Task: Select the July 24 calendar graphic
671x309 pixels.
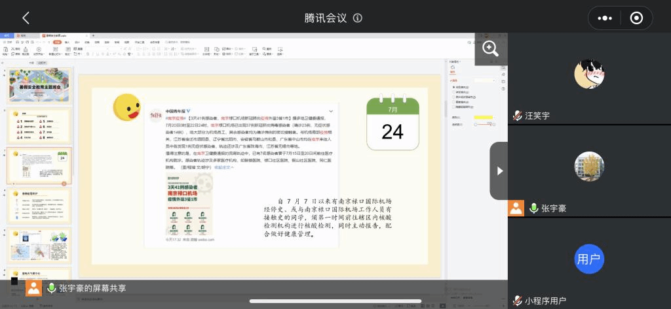Action: 393,122
